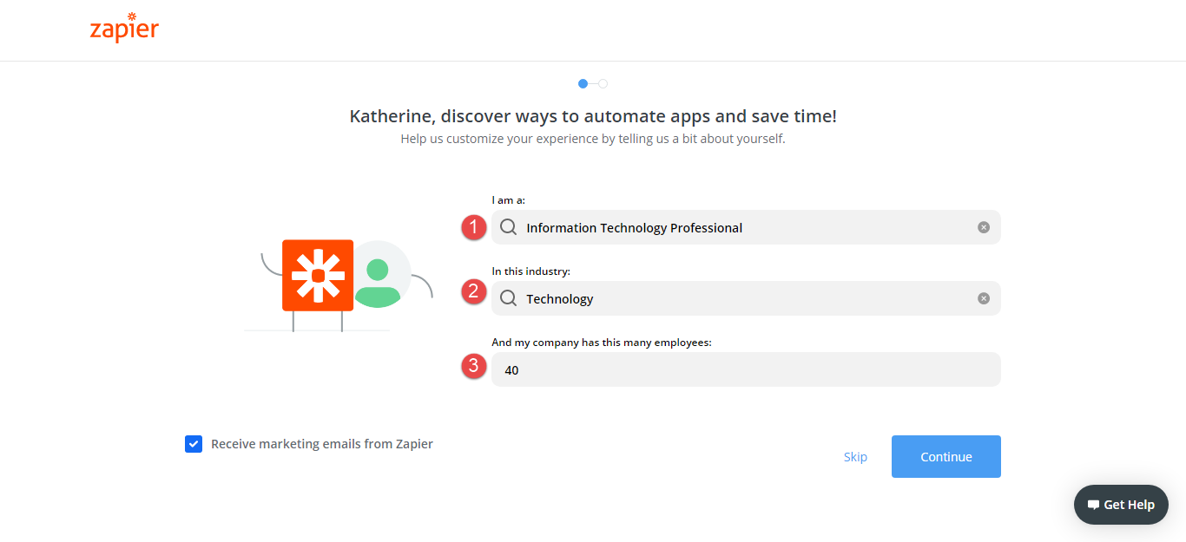Image resolution: width=1186 pixels, height=542 pixels.
Task: Skip the customization step
Action: (855, 457)
